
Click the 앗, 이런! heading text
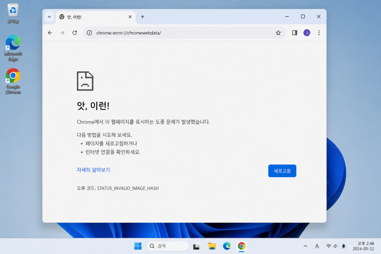(93, 106)
